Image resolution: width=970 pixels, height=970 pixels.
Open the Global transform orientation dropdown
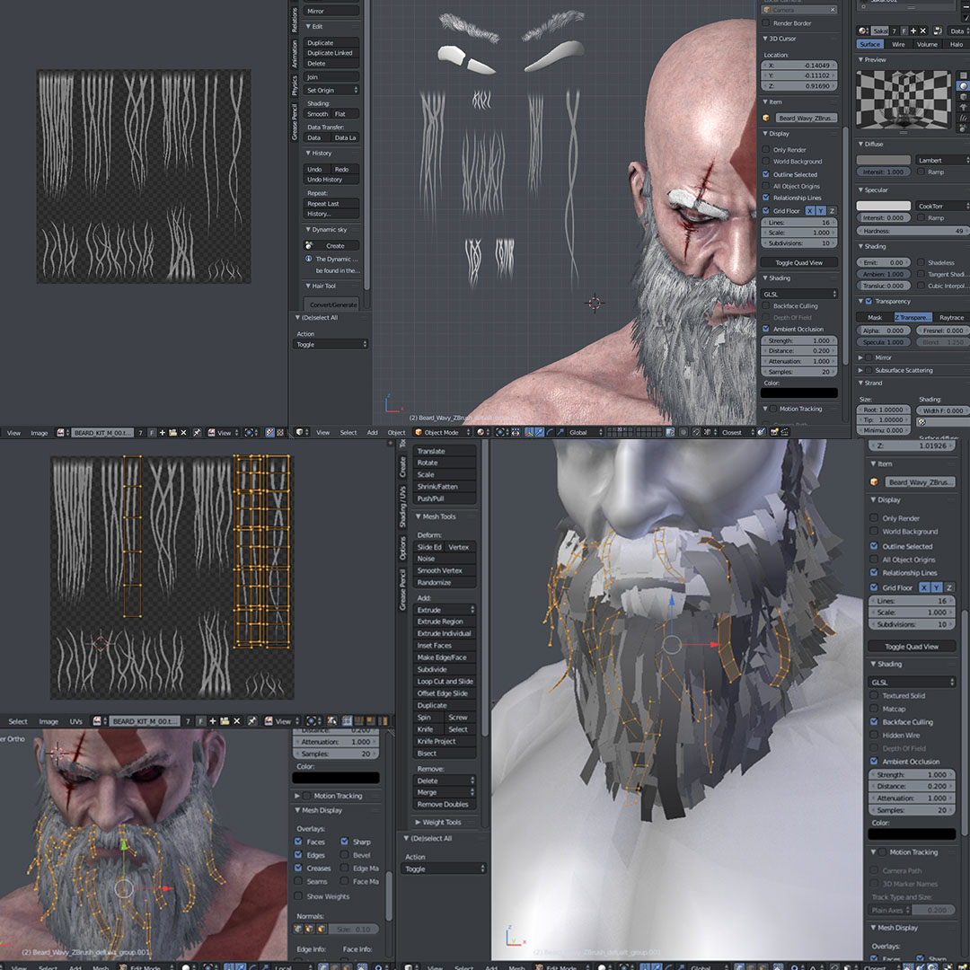click(x=581, y=432)
